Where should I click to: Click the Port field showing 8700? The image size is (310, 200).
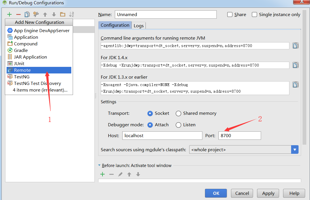coord(240,135)
